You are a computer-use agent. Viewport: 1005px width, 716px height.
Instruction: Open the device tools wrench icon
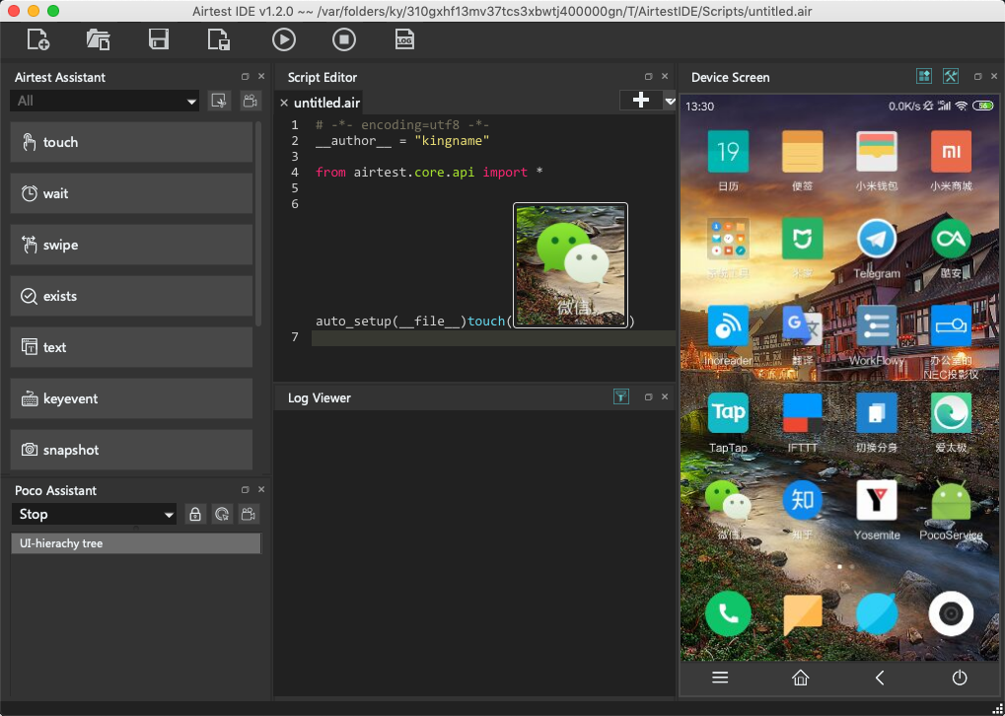pos(951,77)
